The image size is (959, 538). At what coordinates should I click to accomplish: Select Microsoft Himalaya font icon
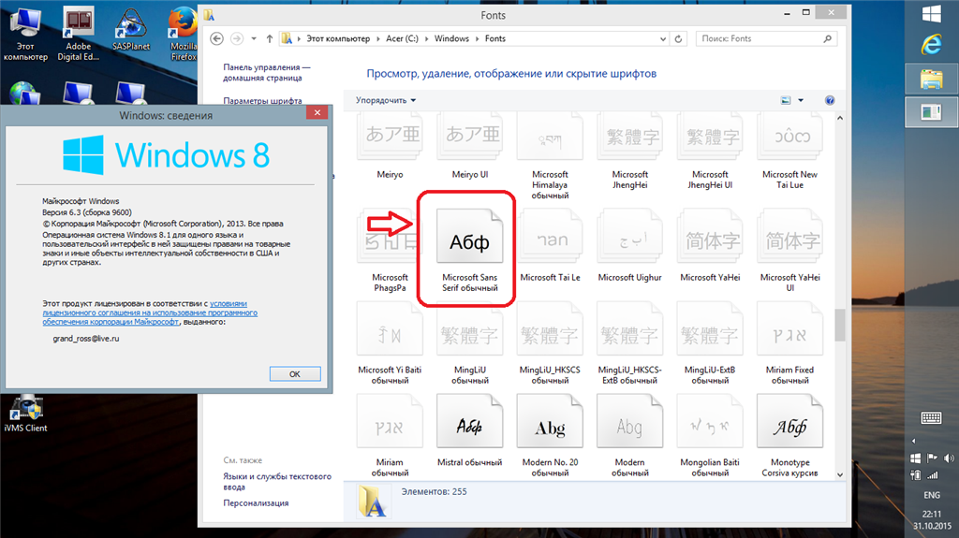(550, 136)
